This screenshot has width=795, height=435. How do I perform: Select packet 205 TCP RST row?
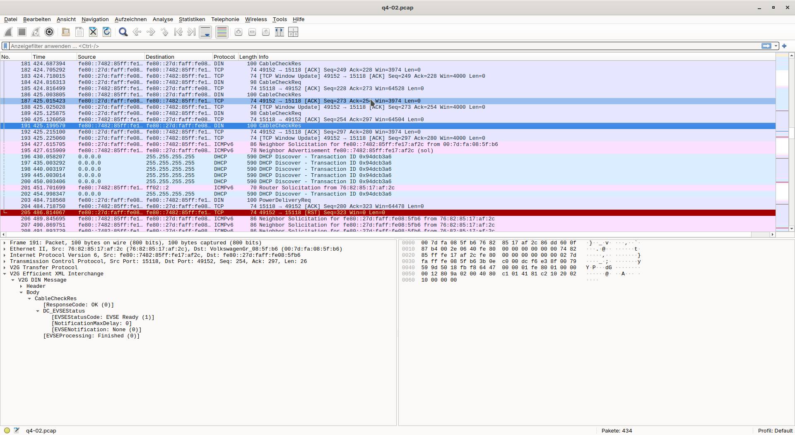point(290,213)
